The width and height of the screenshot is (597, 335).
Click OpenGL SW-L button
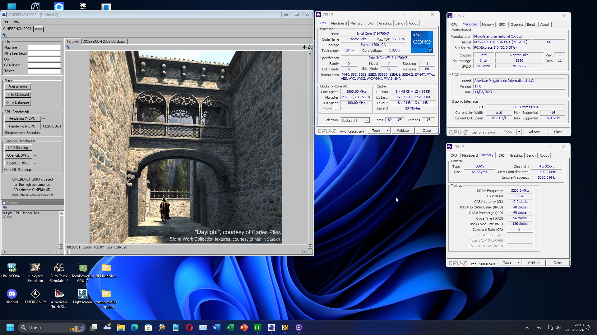(x=18, y=155)
